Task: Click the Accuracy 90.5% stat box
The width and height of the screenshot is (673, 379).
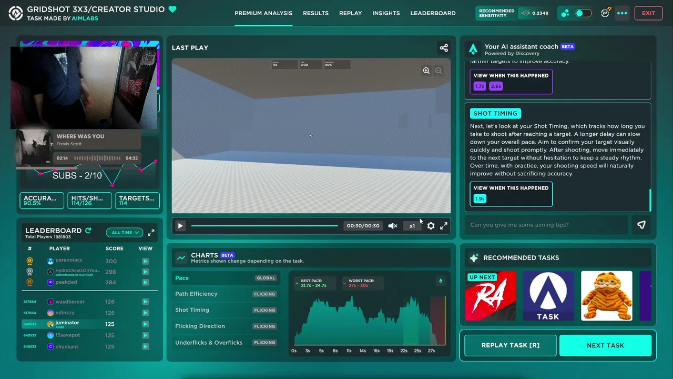Action: [x=42, y=201]
